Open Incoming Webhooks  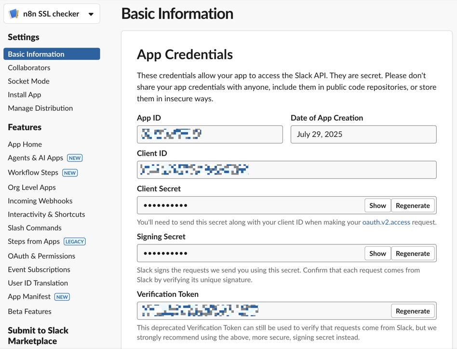click(x=40, y=201)
